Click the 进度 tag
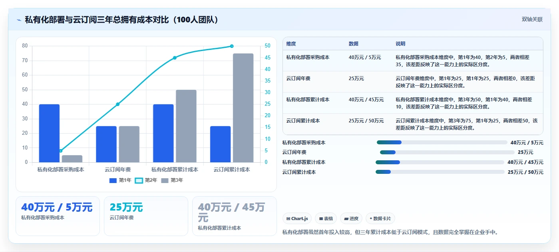This screenshot has height=252, width=559. pyautogui.click(x=351, y=219)
